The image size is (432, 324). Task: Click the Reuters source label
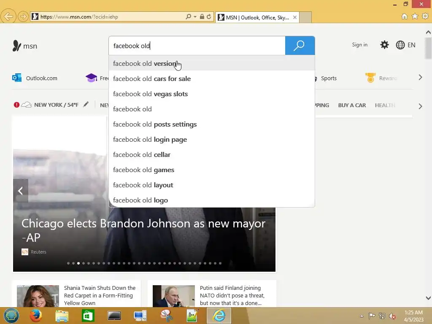click(x=38, y=252)
